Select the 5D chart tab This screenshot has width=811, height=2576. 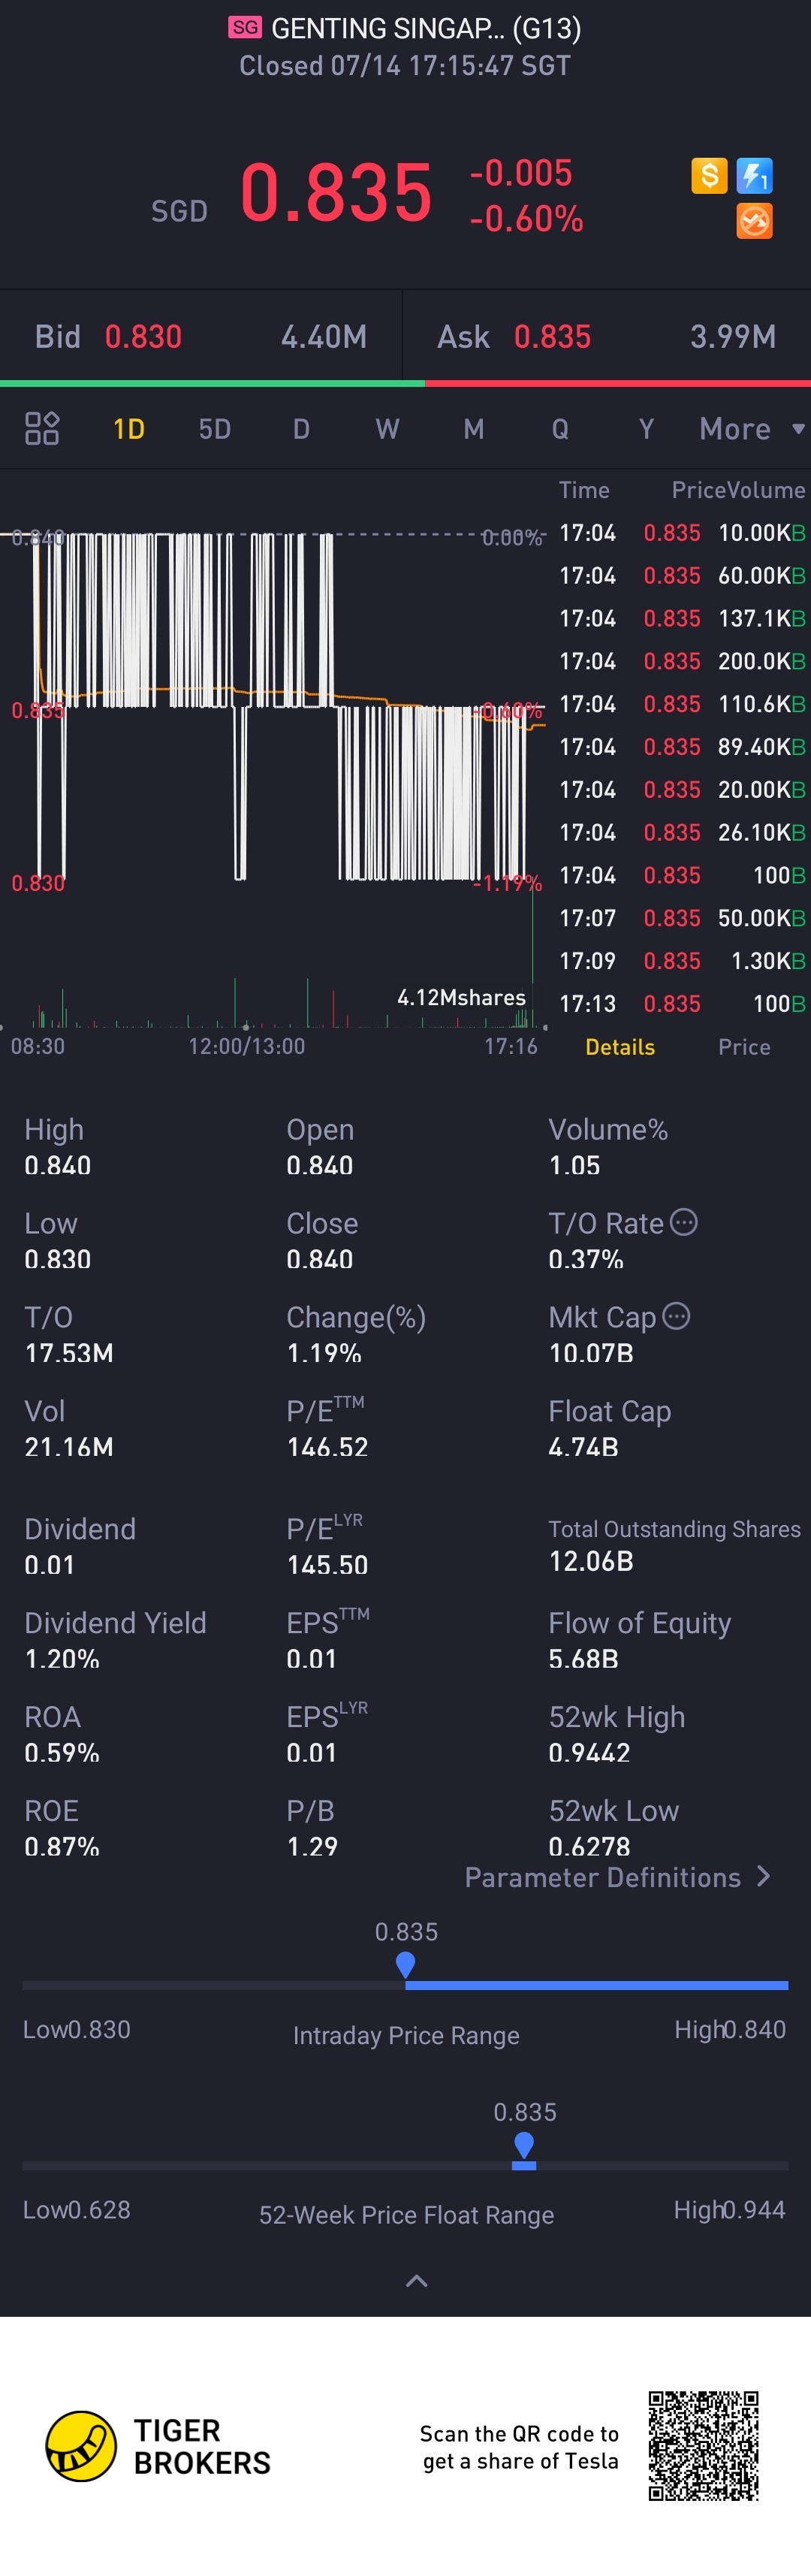[x=215, y=429]
